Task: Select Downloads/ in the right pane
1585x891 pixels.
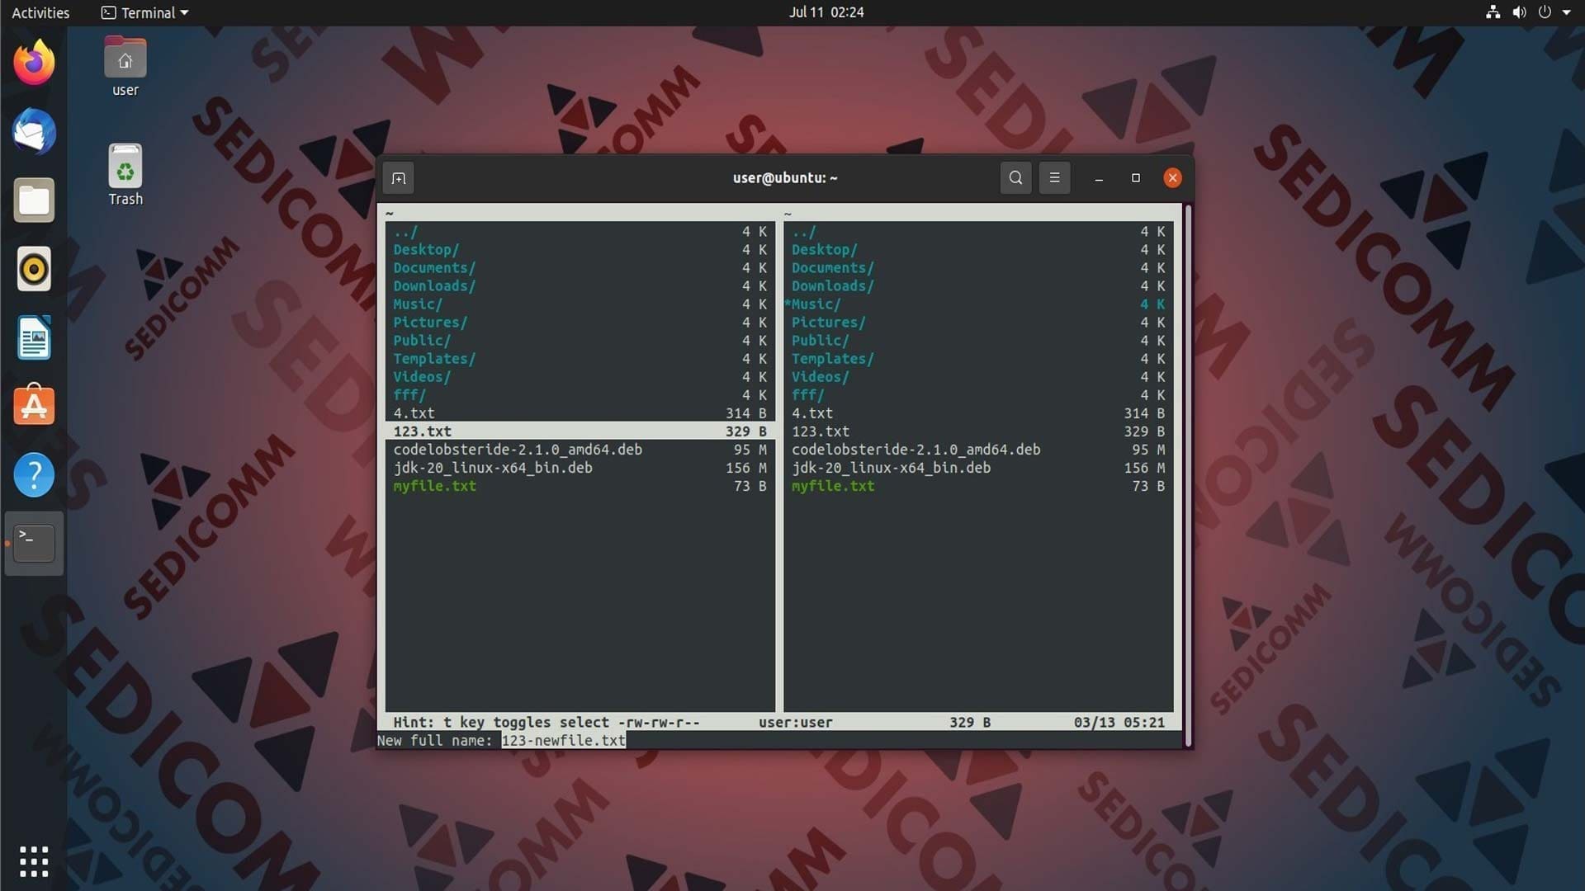Action: (x=978, y=286)
